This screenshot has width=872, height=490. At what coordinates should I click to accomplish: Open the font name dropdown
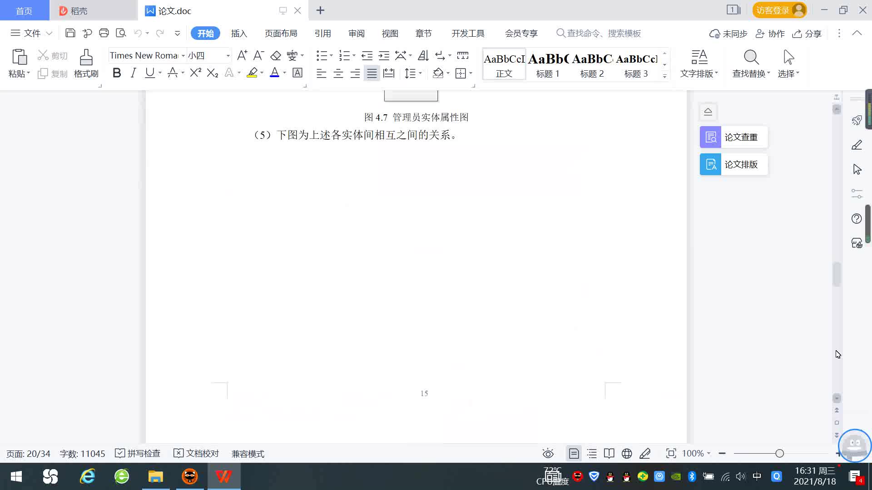tap(183, 56)
